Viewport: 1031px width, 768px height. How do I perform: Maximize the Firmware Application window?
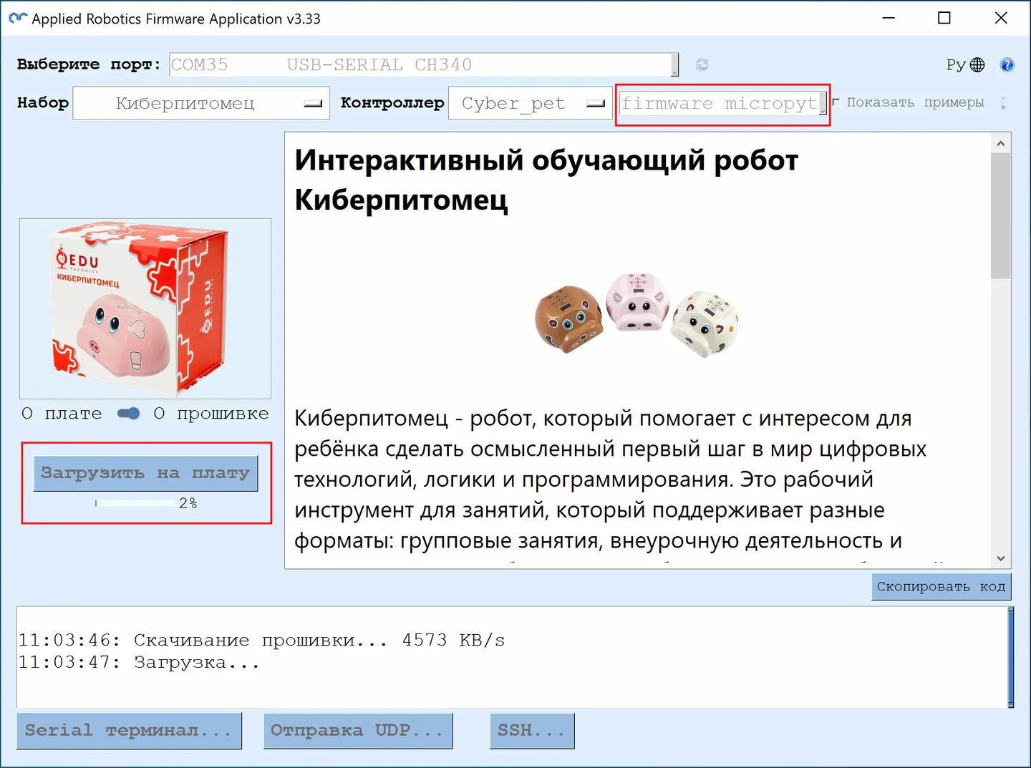click(944, 18)
